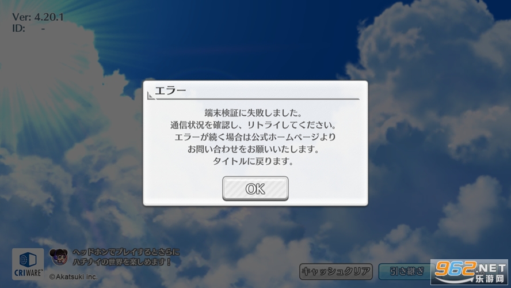Select the キャッシュクリア cache clear button

coord(335,271)
